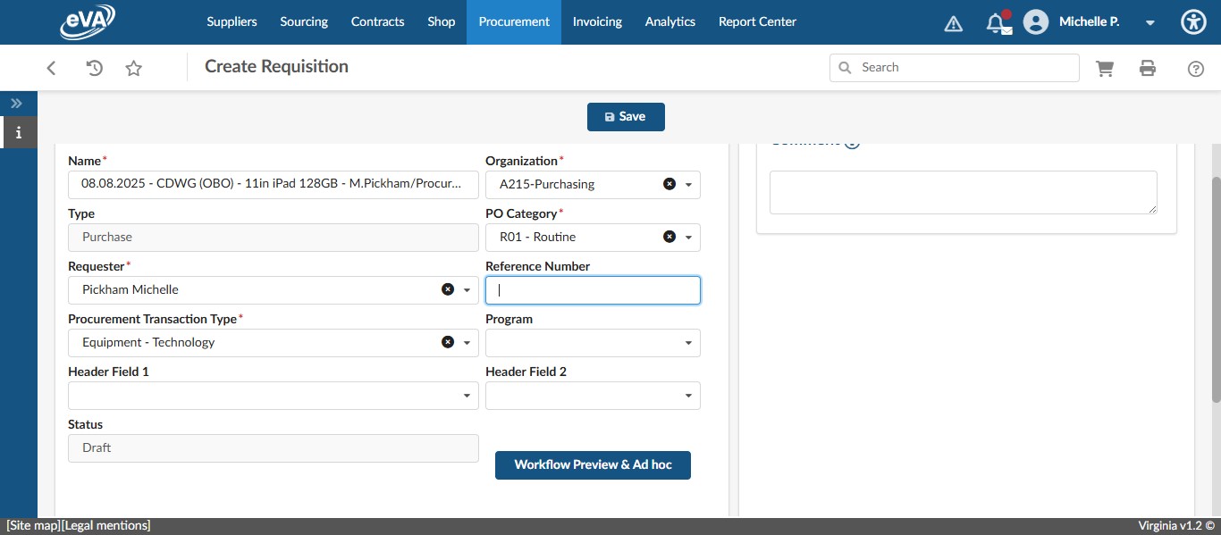Image resolution: width=1221 pixels, height=535 pixels.
Task: Click inside the Reference Number field
Action: coord(593,289)
